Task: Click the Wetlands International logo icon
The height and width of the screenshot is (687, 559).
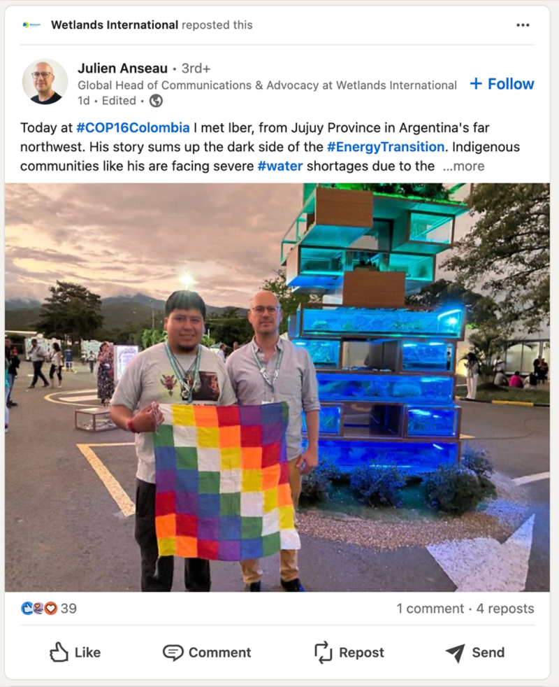Action: 31,25
